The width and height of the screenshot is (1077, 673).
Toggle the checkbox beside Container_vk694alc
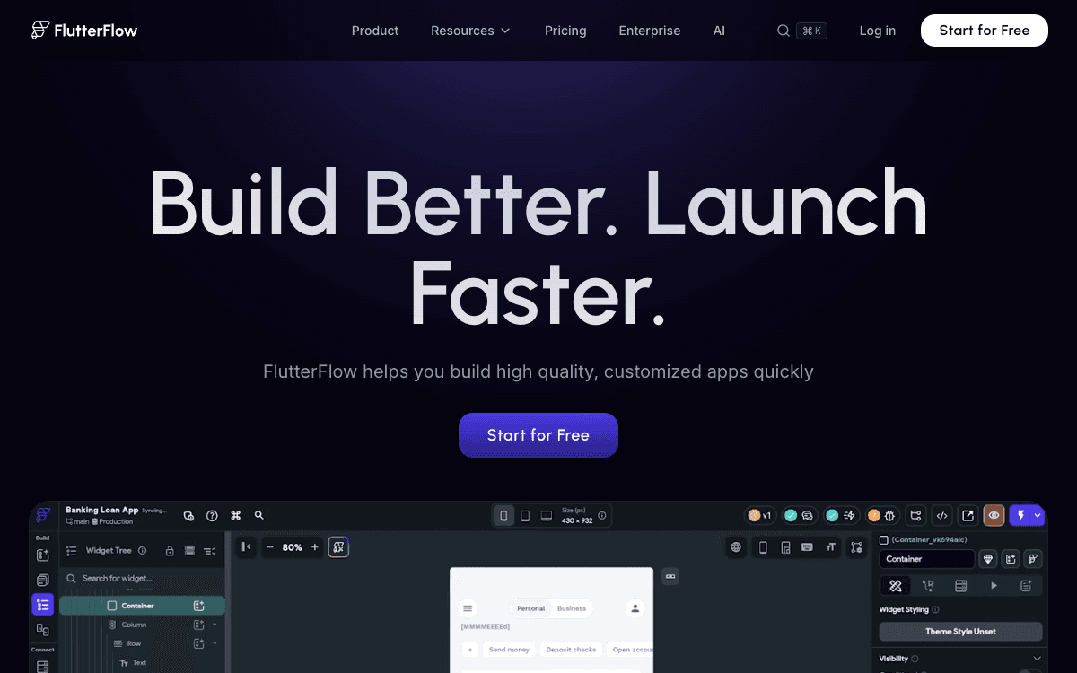(x=884, y=540)
